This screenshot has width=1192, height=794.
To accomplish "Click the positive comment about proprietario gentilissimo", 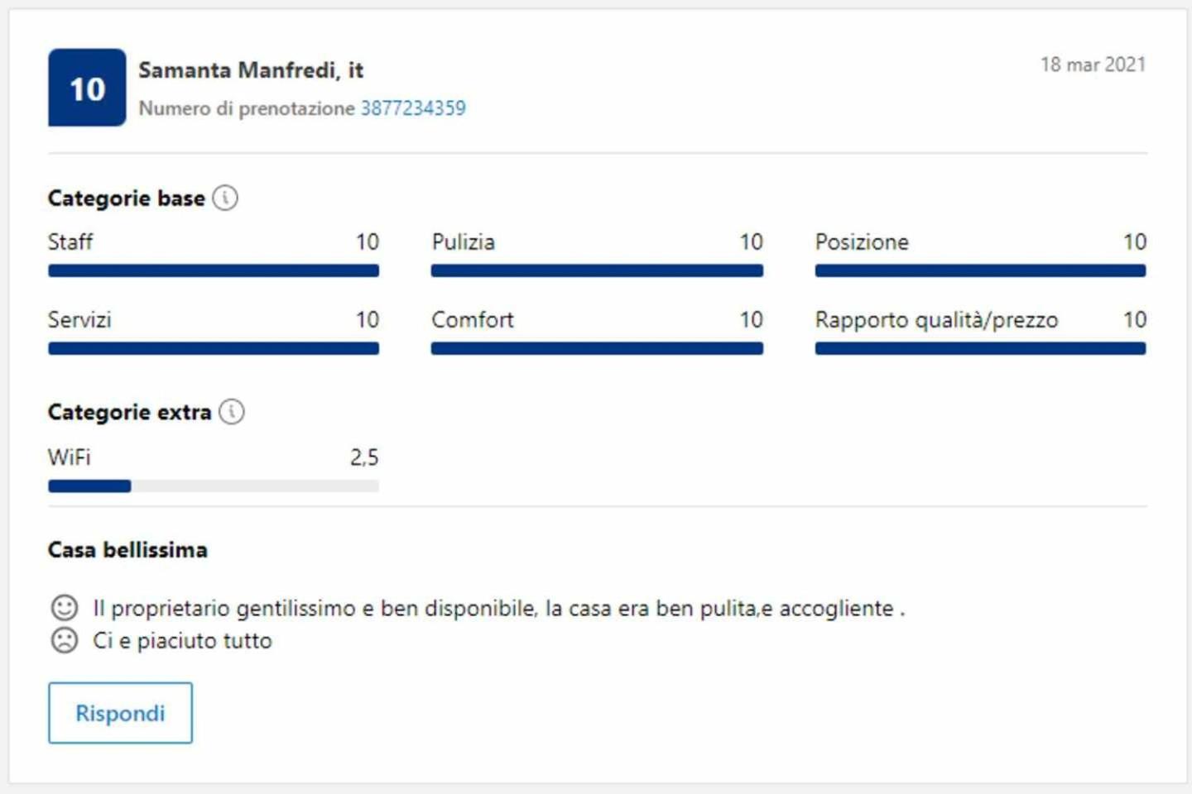I will (499, 609).
